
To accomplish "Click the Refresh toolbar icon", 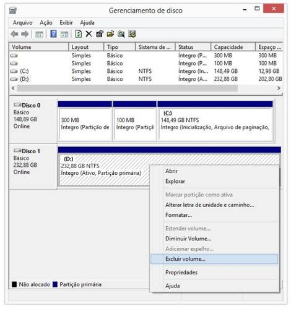I will pyautogui.click(x=79, y=34).
